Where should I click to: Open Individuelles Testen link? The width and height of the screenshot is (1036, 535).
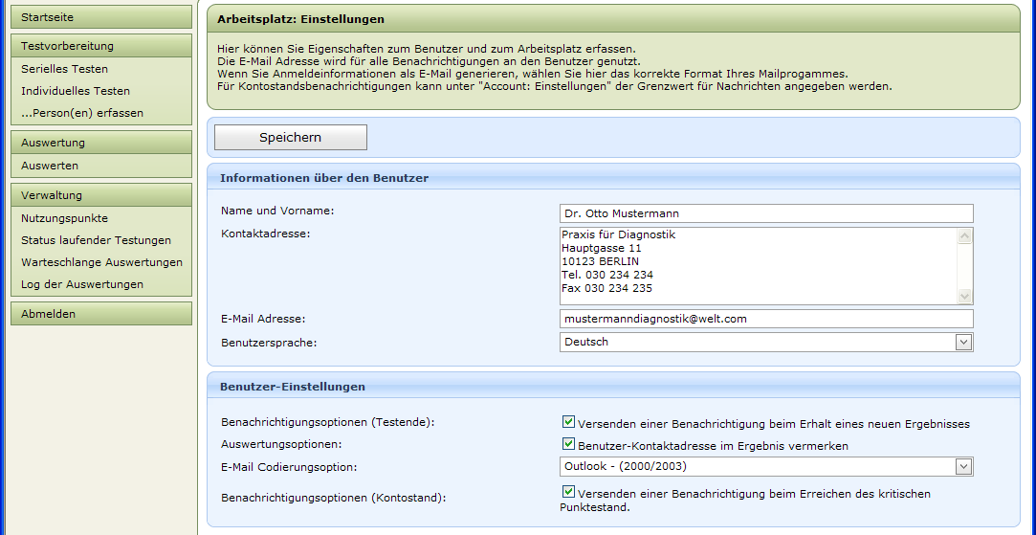pos(76,91)
